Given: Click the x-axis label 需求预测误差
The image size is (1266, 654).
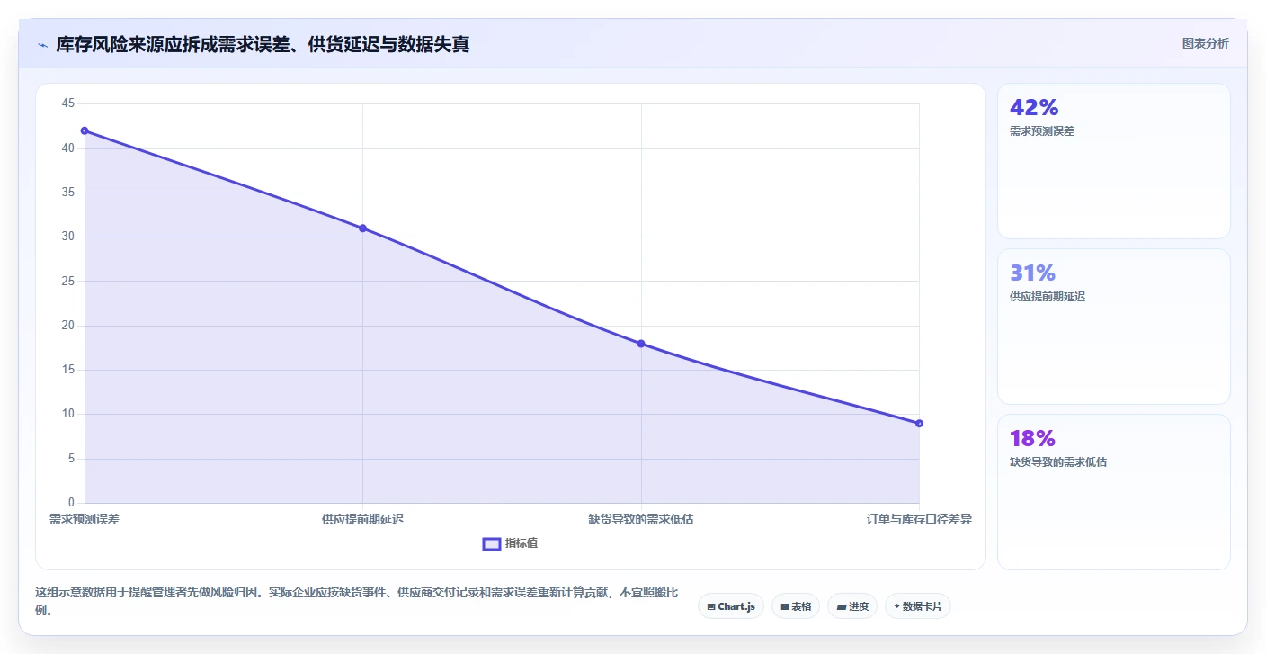Looking at the screenshot, I should pos(85,519).
